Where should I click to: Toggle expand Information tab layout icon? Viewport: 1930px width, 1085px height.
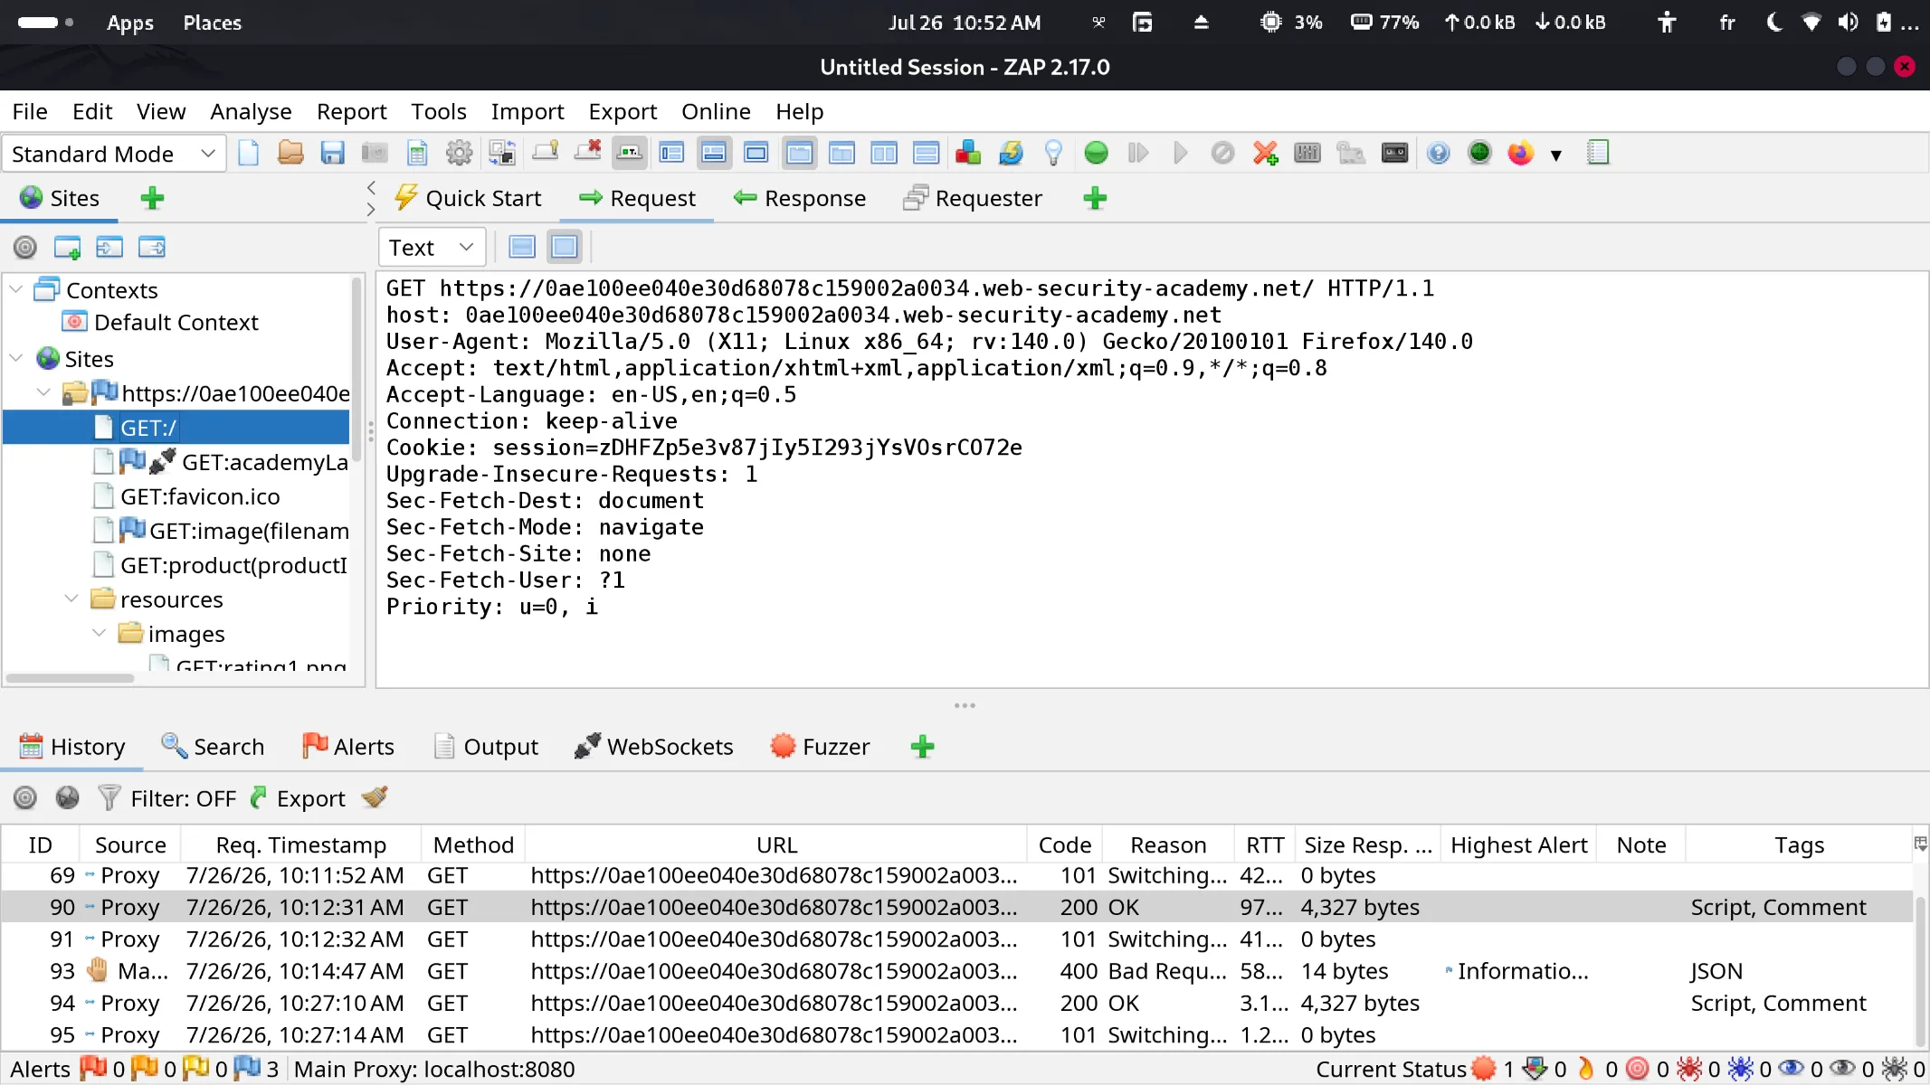714,153
